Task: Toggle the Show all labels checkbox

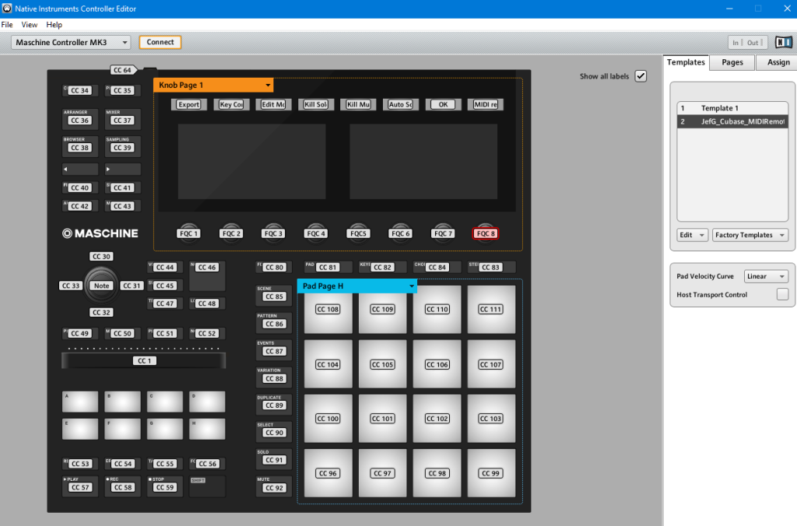Action: [x=641, y=76]
